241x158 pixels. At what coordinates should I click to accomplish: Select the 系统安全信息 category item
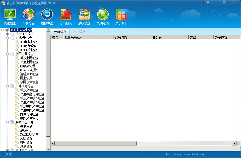[x=24, y=122]
